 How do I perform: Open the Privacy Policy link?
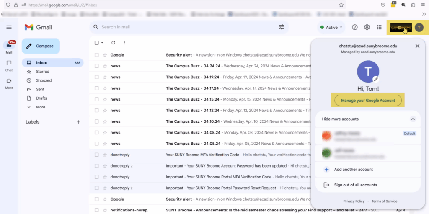point(354,201)
